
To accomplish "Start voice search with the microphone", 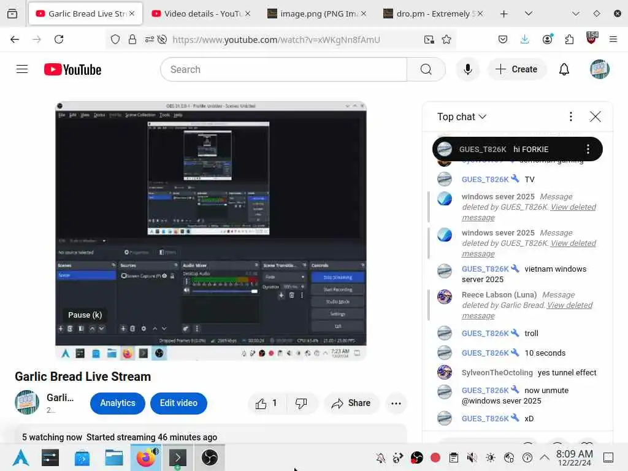I will click(467, 69).
